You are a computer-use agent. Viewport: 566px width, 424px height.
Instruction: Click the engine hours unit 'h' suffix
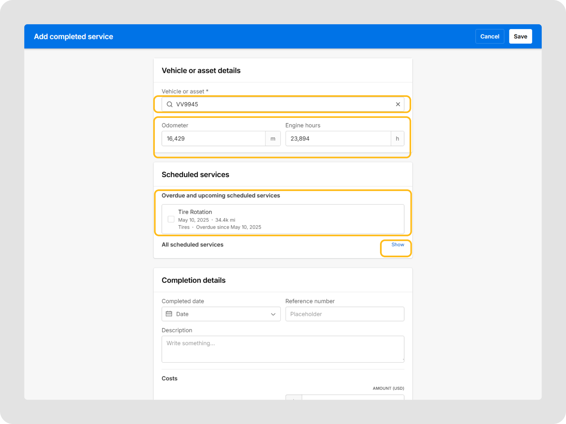397,139
